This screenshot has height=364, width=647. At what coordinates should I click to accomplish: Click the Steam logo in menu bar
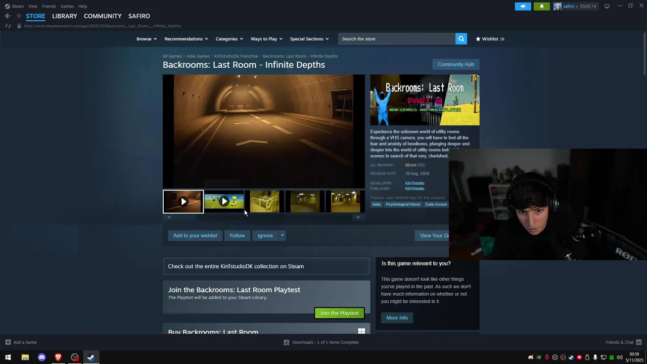pos(7,6)
